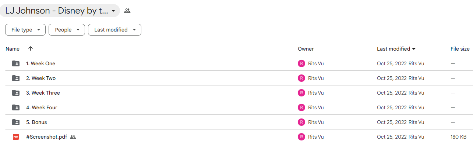The height and width of the screenshot is (150, 473).
Task: Click the shared folder icon for 2. Week Two
Action: click(x=16, y=78)
